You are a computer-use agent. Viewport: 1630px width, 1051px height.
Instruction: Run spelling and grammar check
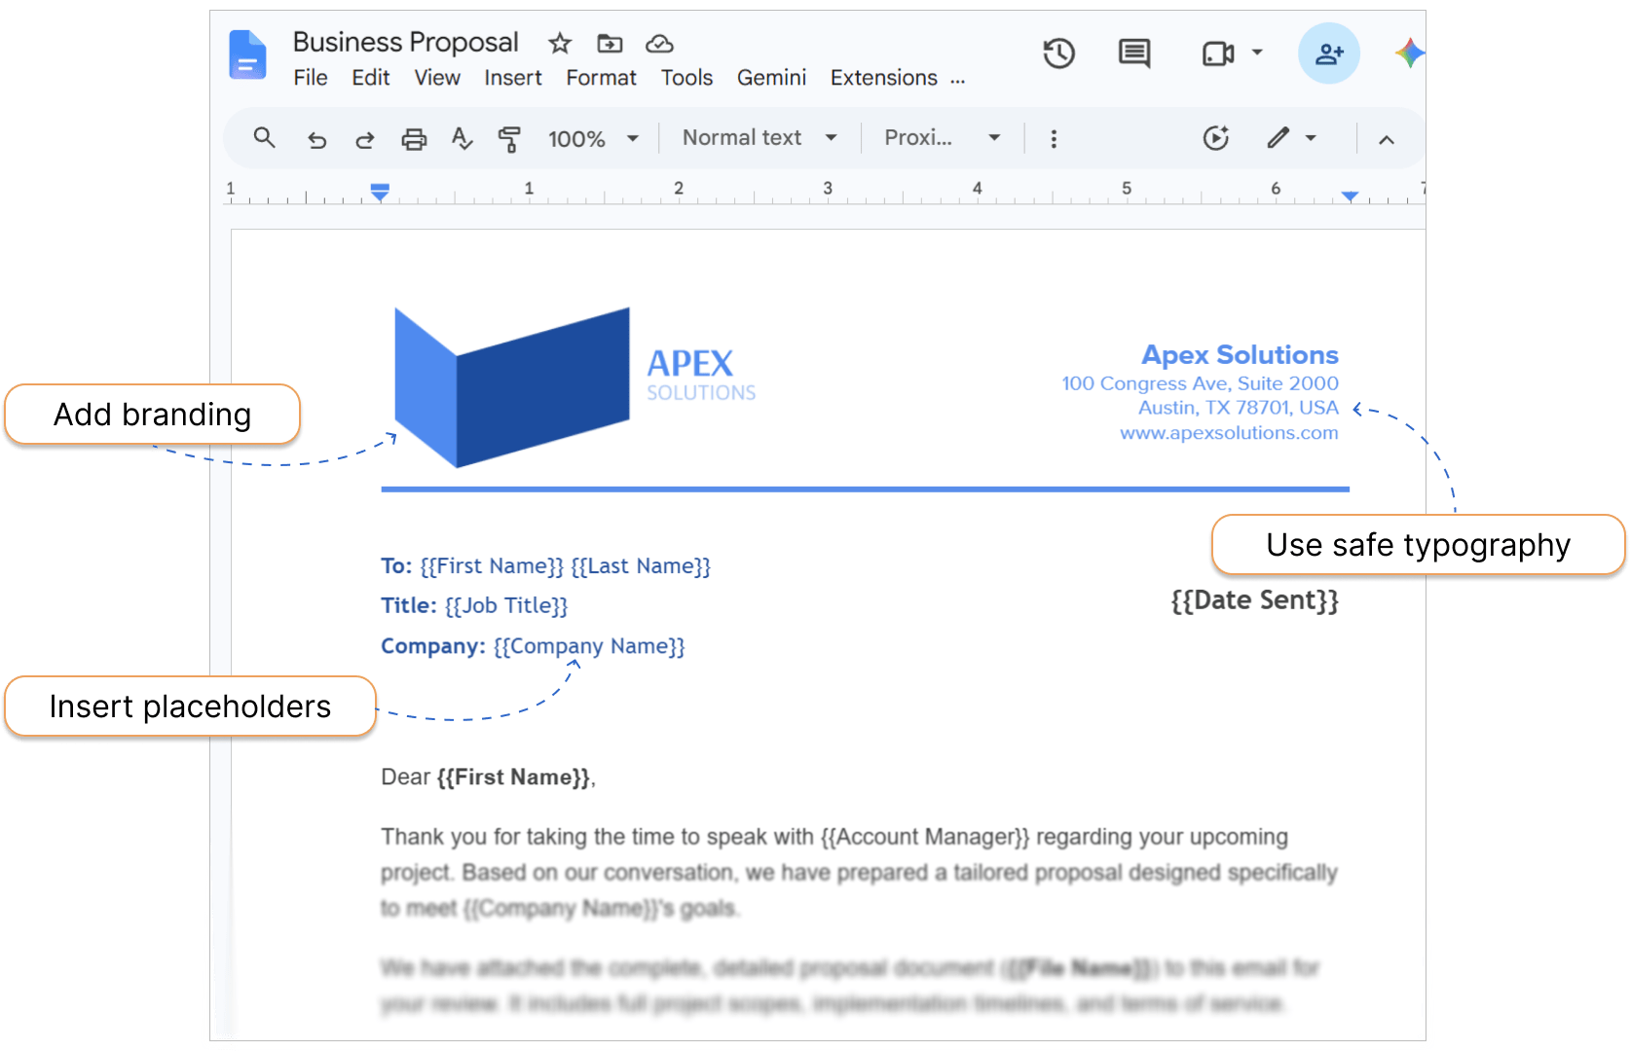tap(463, 139)
